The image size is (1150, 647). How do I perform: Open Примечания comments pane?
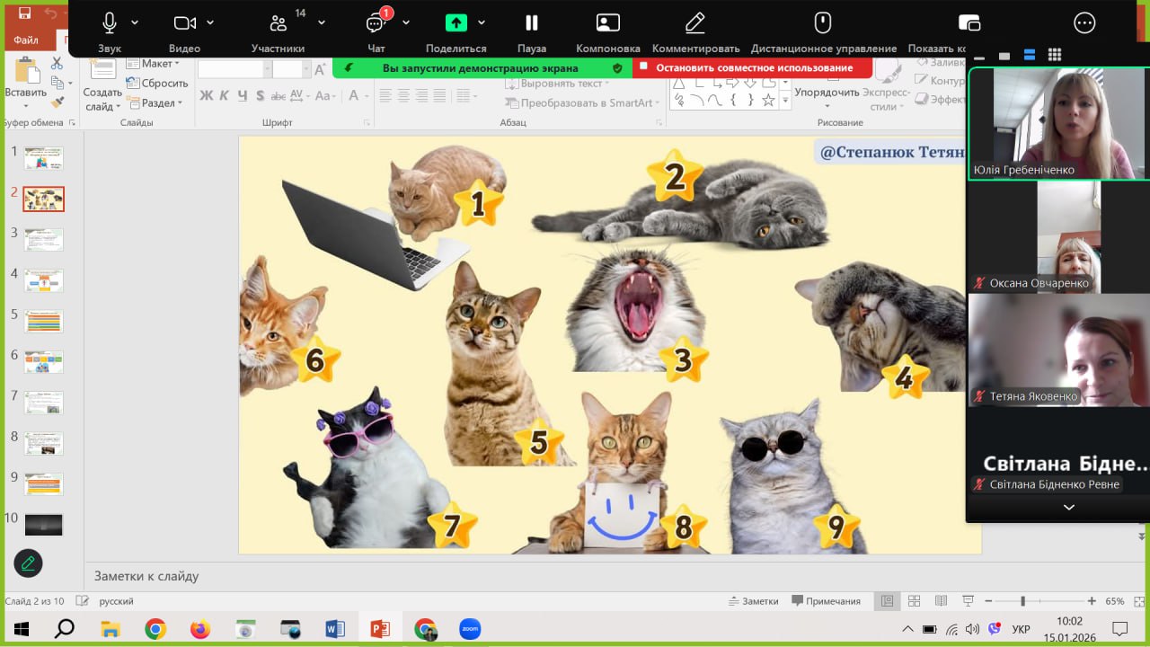826,601
